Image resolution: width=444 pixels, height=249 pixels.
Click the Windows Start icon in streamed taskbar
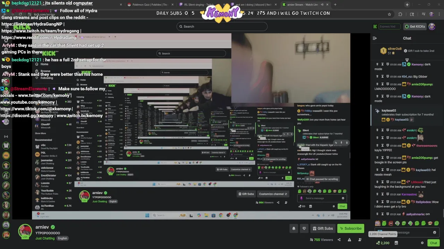coord(147,215)
